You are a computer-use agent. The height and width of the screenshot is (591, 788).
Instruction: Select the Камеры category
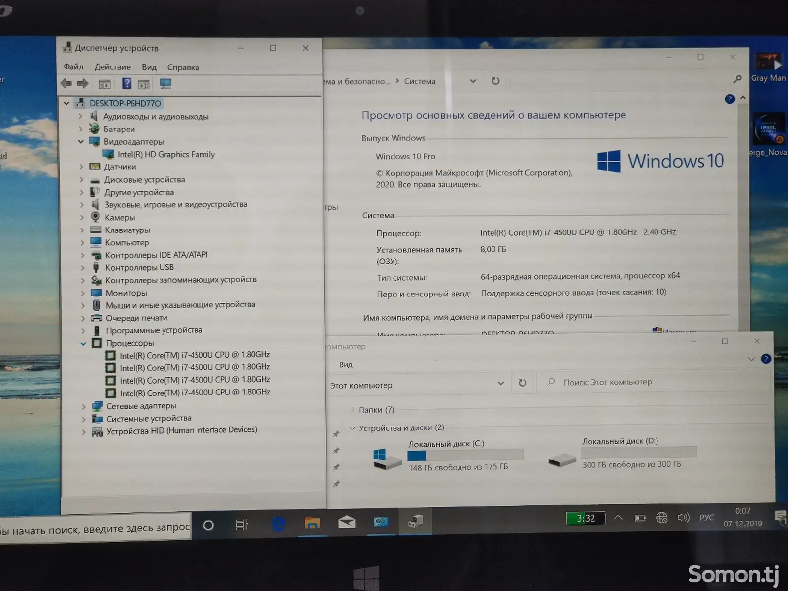[x=120, y=217]
